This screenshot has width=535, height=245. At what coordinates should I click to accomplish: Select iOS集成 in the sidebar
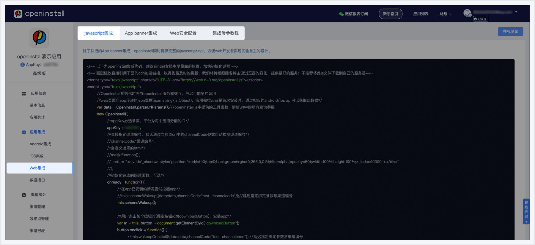coord(37,156)
